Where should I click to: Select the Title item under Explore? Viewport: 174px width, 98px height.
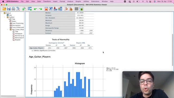click(14, 19)
